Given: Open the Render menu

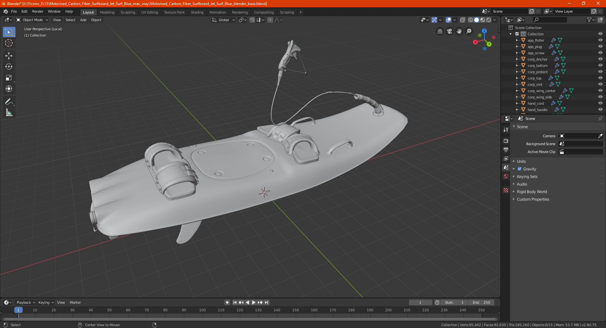Looking at the screenshot, I should [38, 11].
